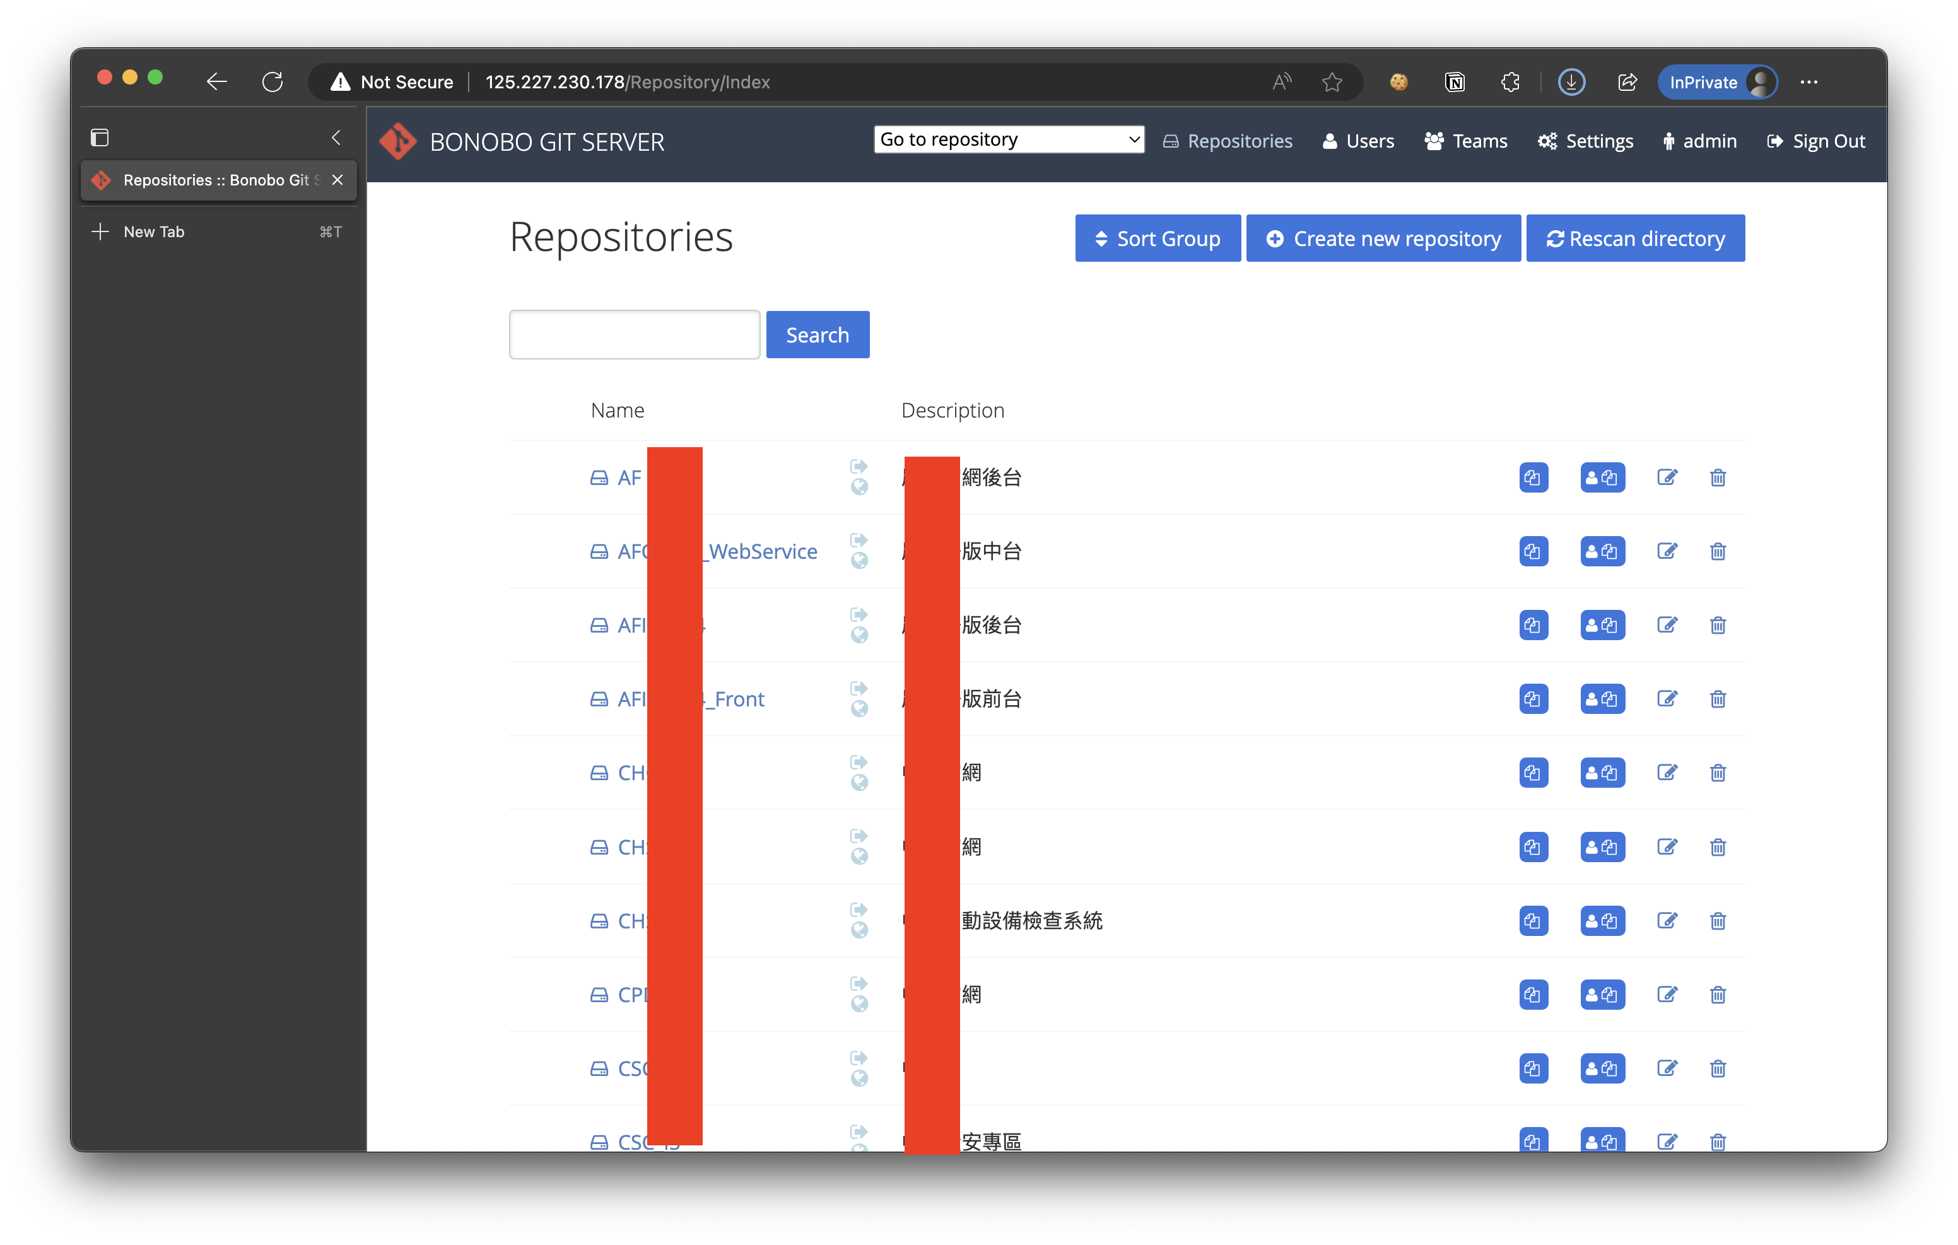The height and width of the screenshot is (1245, 1958).
Task: Copy Git URL for the 動設備檢查系統 repository
Action: click(x=1533, y=921)
